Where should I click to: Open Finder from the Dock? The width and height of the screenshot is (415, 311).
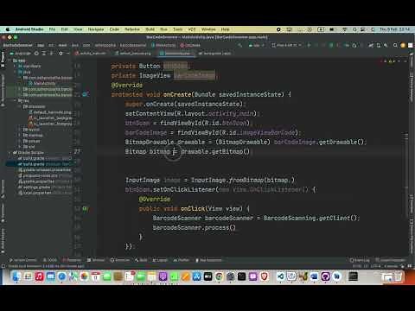pos(16,276)
